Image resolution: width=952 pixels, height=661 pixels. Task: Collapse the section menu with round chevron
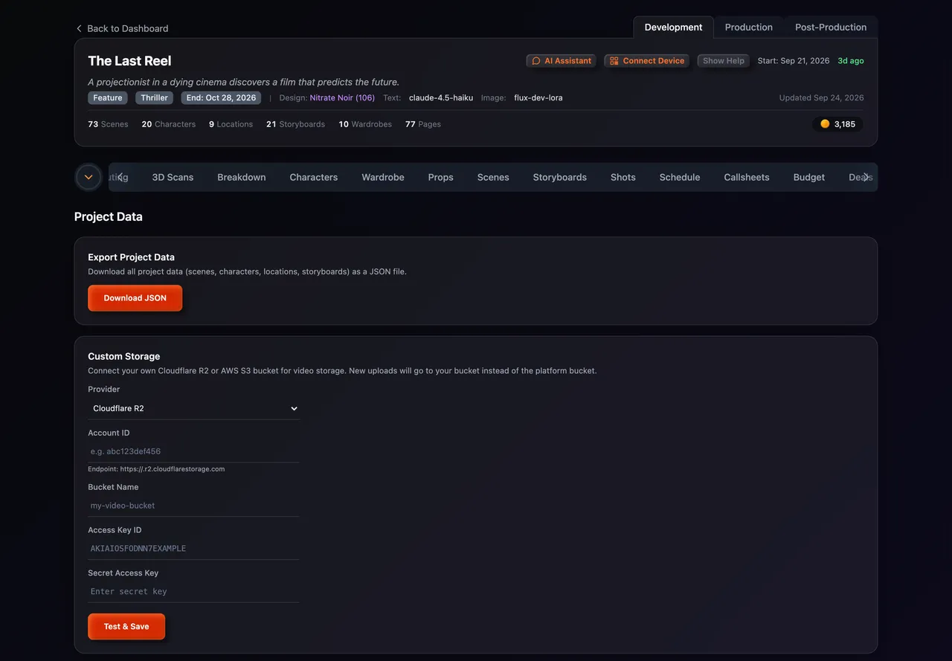[89, 177]
